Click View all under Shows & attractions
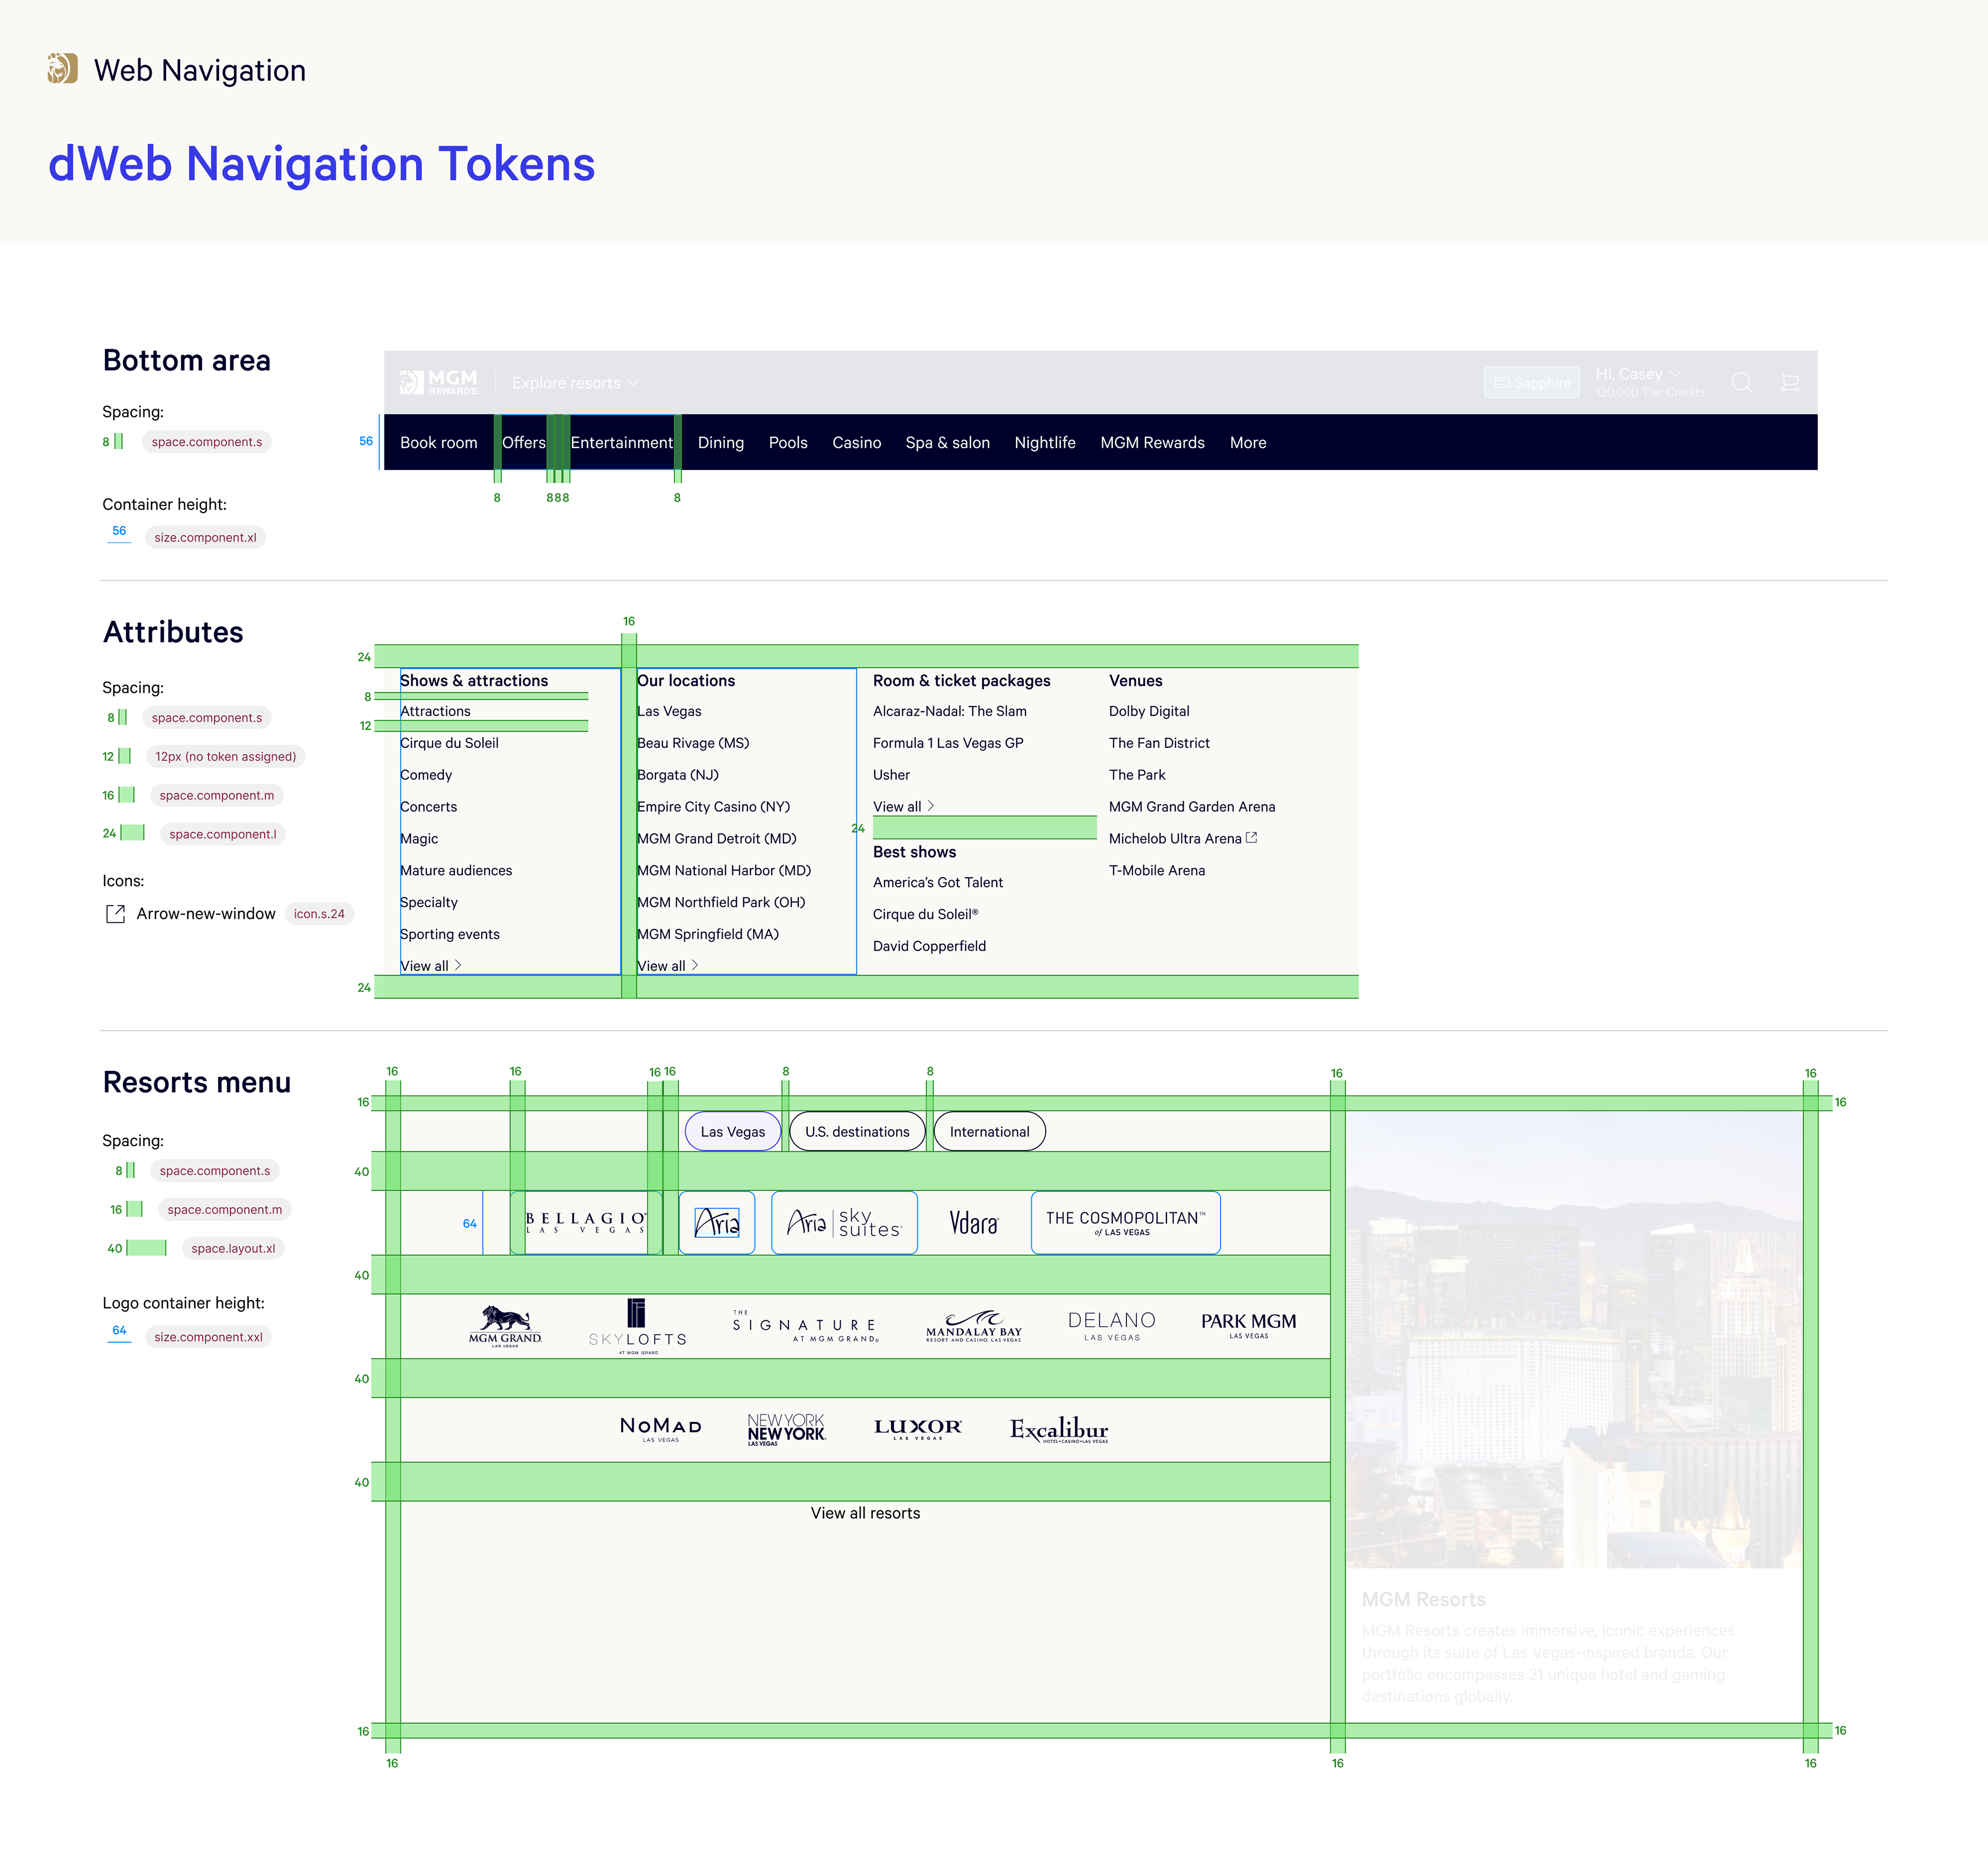 [x=430, y=965]
